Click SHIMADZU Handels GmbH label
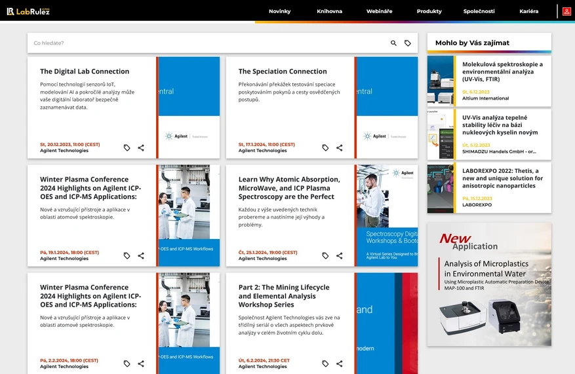 point(499,151)
